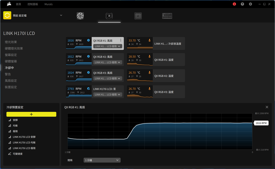Open the iCUE settings gear icon
Image resolution: width=275 pixels, height=169 pixels.
(250, 4)
